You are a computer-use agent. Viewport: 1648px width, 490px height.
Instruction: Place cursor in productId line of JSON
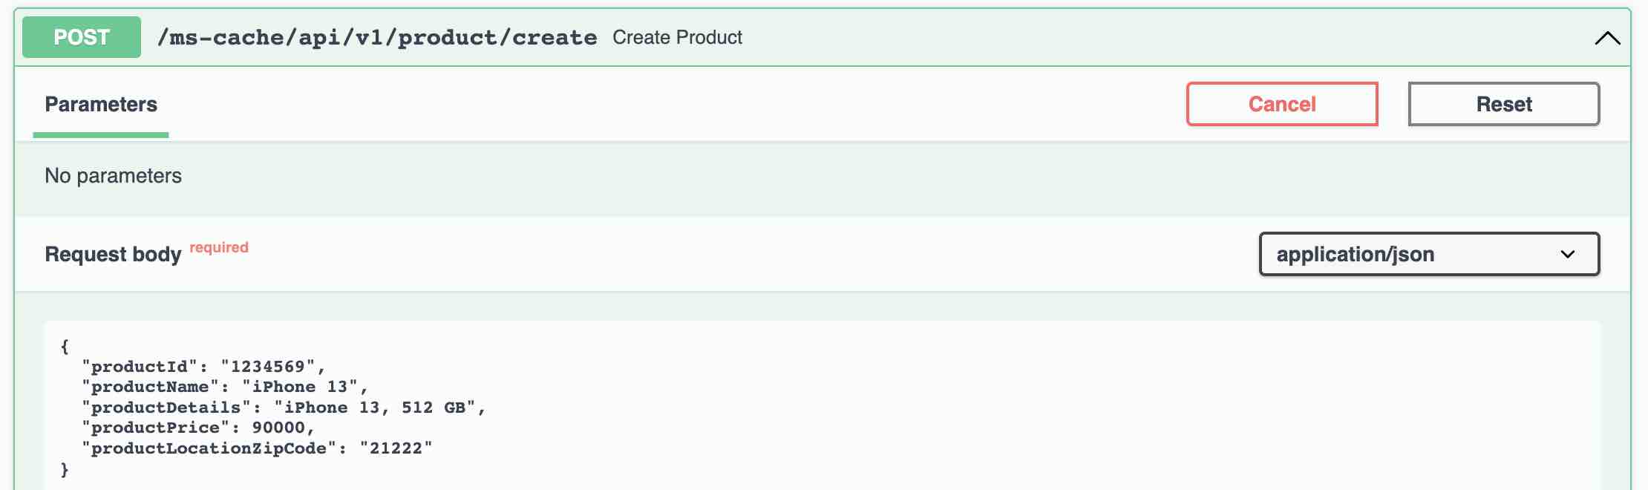[203, 367]
